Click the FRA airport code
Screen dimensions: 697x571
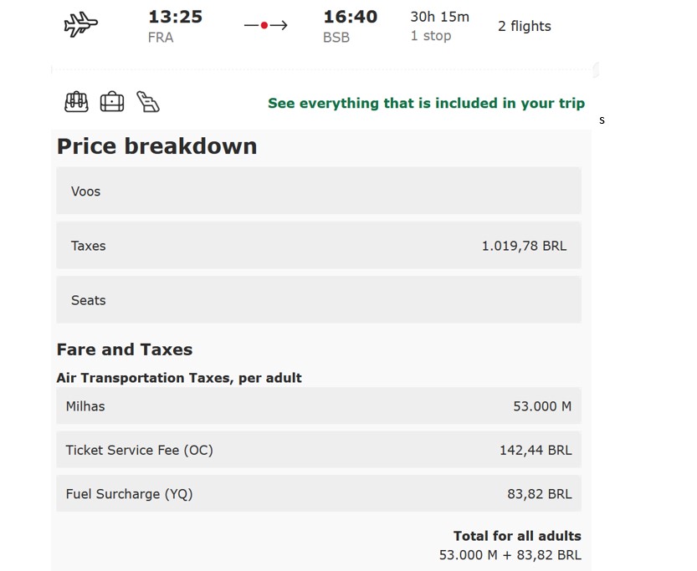click(161, 38)
